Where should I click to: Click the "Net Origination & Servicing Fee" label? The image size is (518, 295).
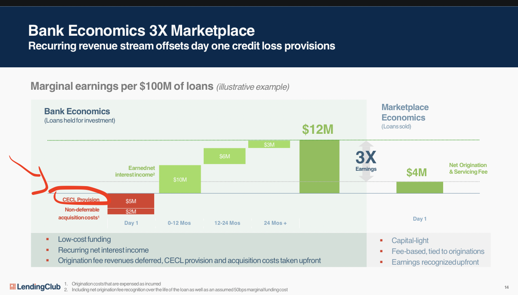click(468, 168)
